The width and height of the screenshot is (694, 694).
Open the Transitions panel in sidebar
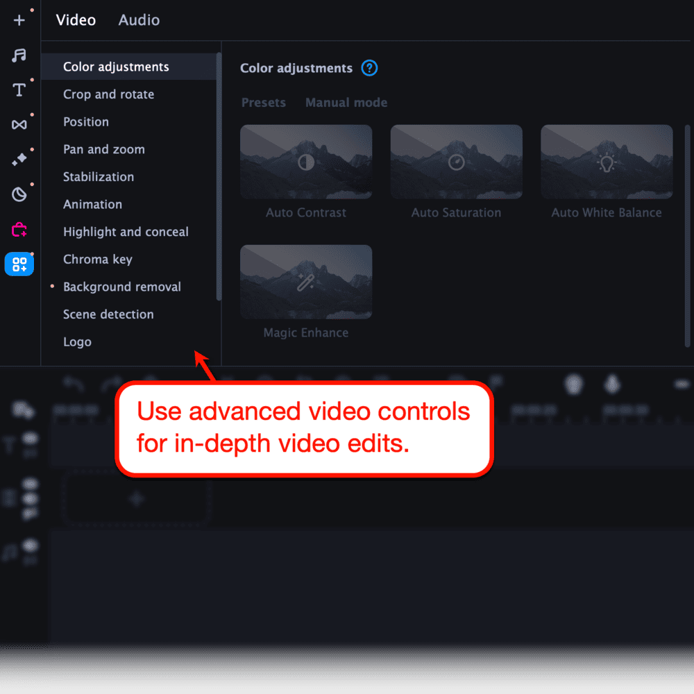point(19,124)
